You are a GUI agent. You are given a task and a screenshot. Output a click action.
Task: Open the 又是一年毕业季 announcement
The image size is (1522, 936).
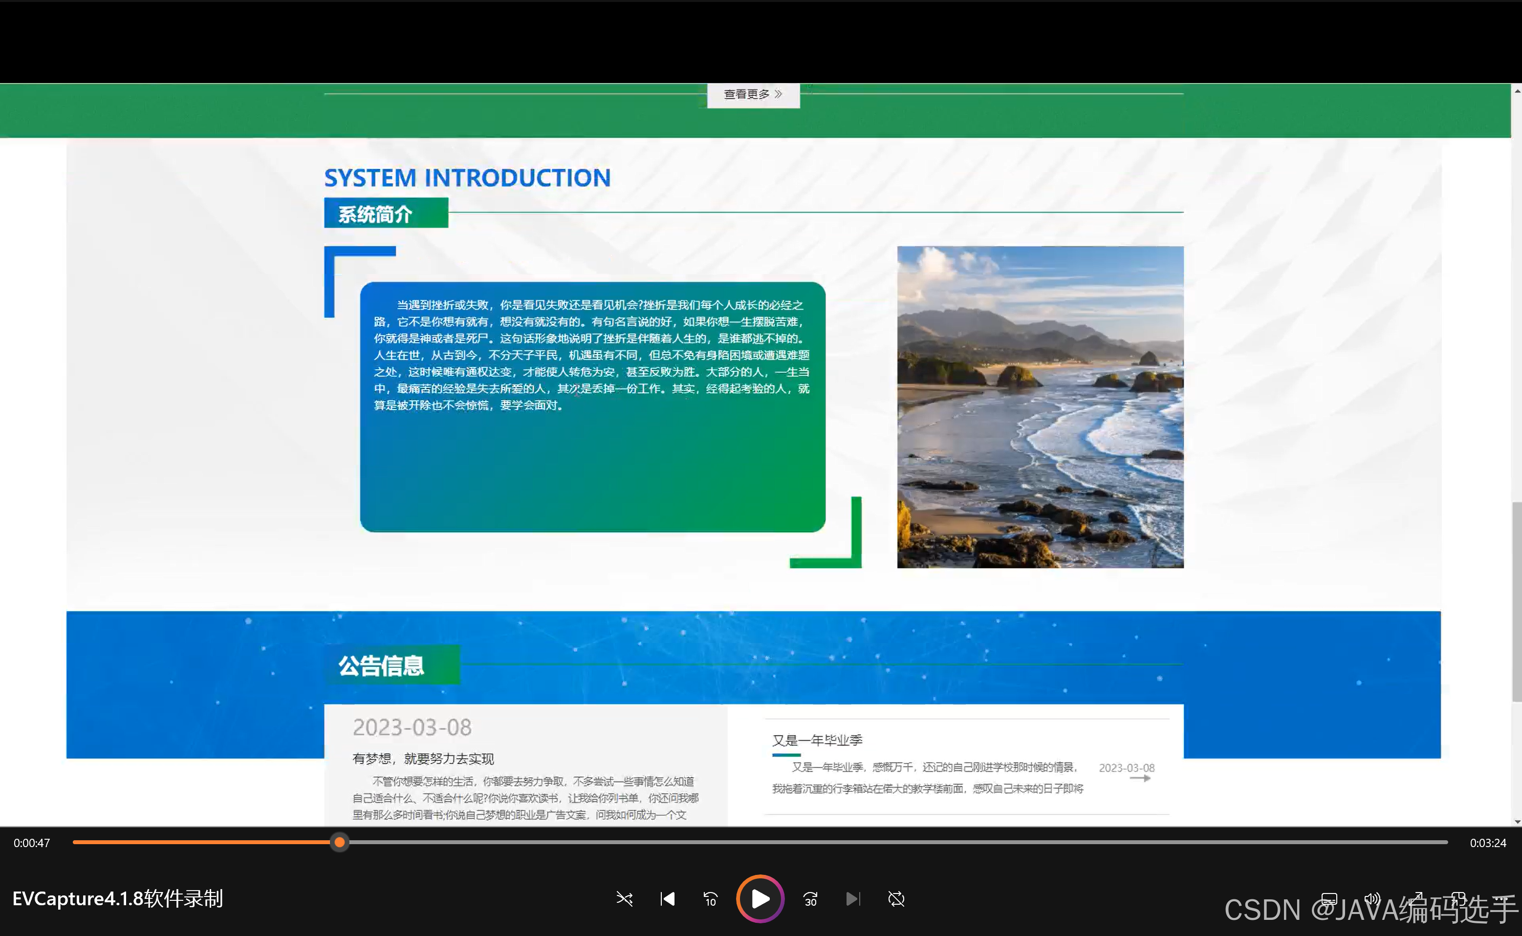click(817, 740)
